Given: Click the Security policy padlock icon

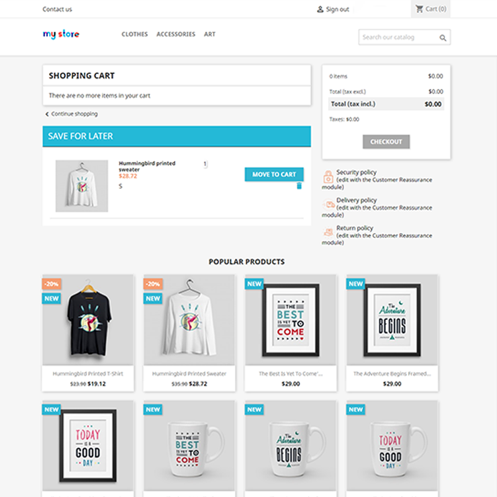Looking at the screenshot, I should (328, 177).
